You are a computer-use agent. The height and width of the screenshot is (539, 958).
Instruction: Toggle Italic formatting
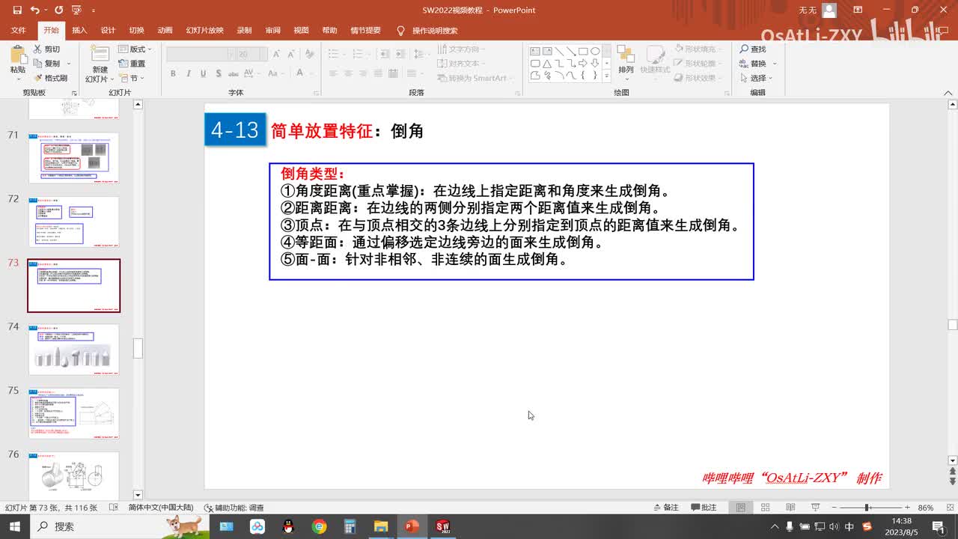point(188,73)
